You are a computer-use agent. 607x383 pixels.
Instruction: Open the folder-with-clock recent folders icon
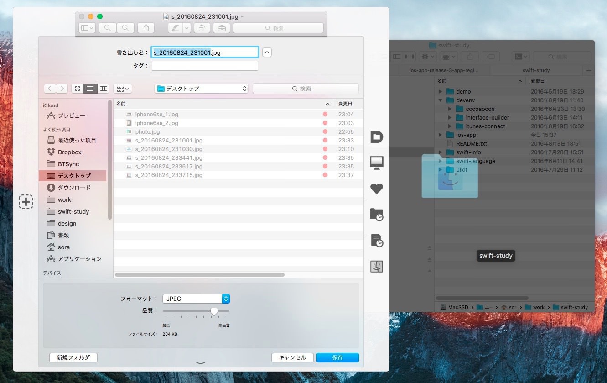coord(376,215)
